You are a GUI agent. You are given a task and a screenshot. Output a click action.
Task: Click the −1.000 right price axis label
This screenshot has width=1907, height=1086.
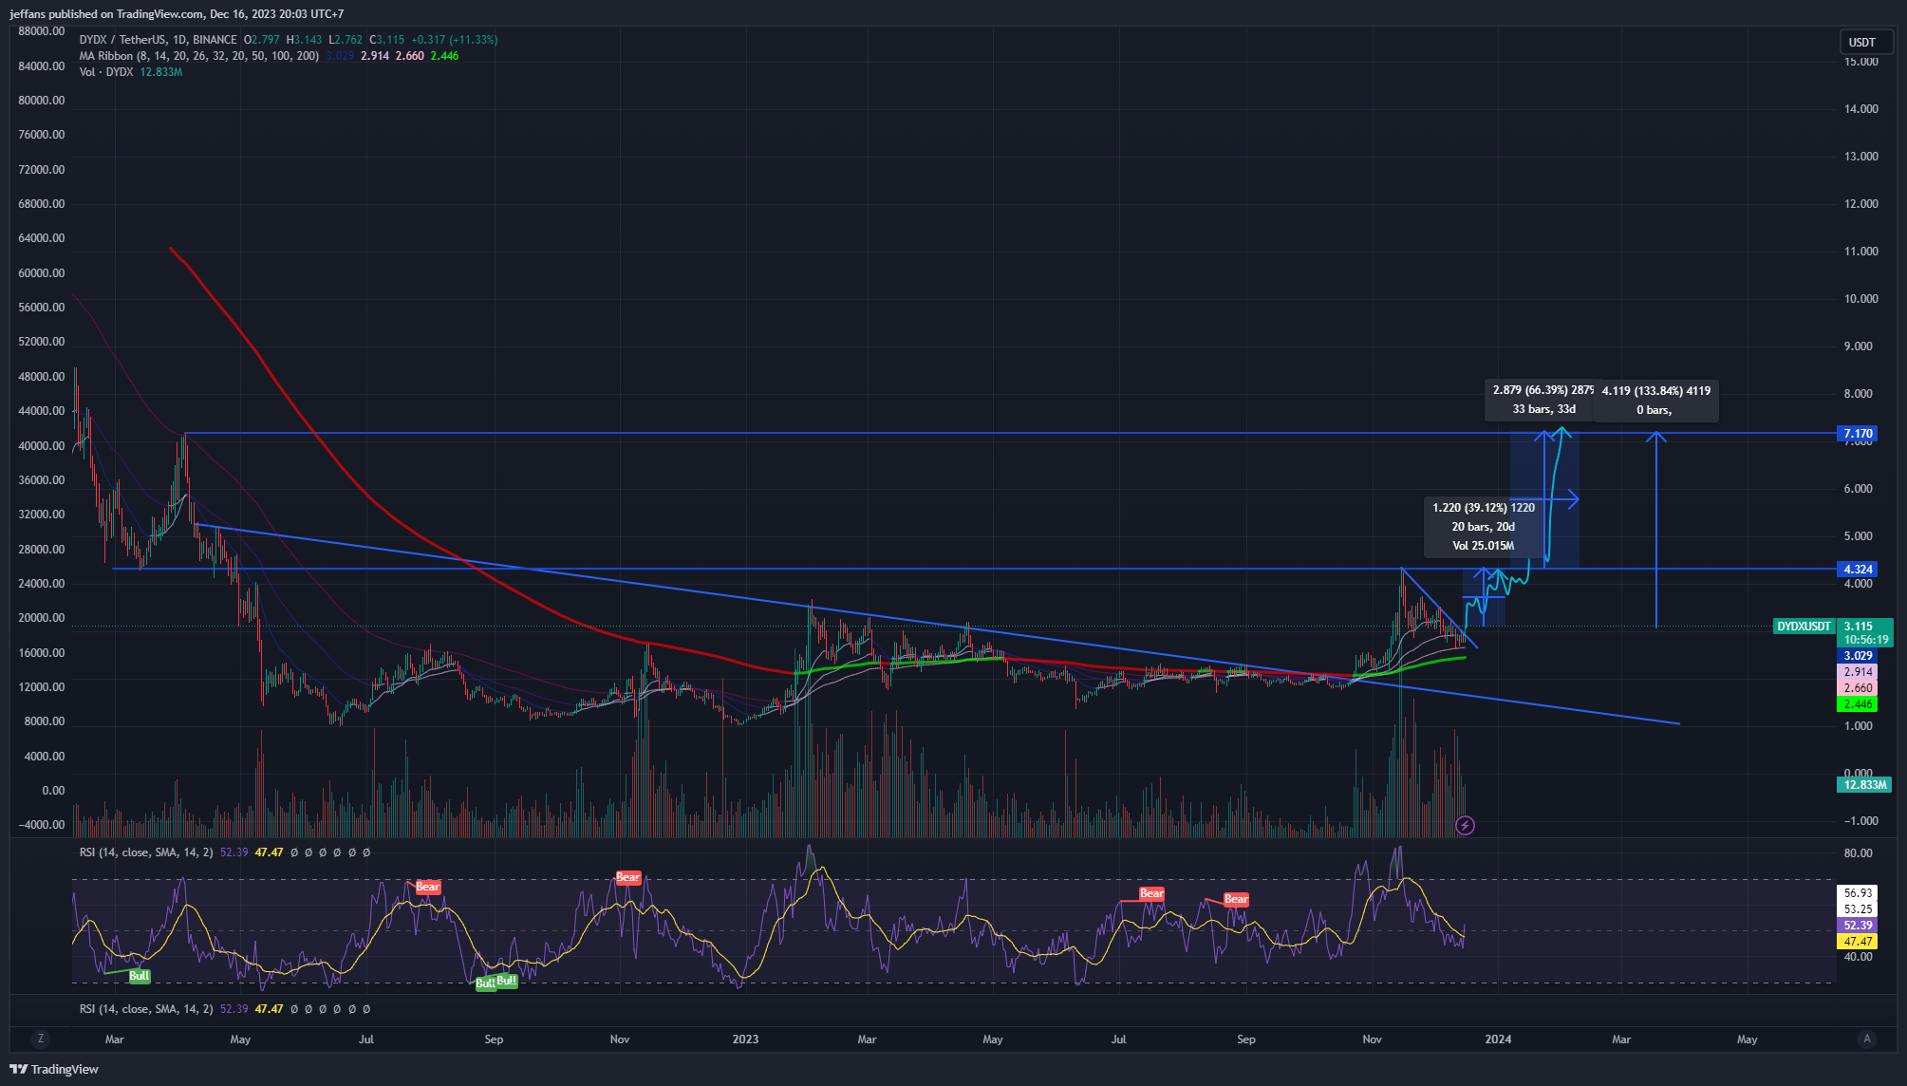pos(1860,821)
